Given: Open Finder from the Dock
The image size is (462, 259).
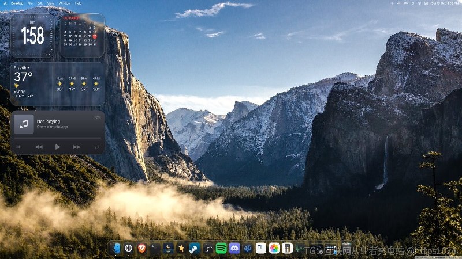Looking at the screenshot, I should tap(115, 249).
